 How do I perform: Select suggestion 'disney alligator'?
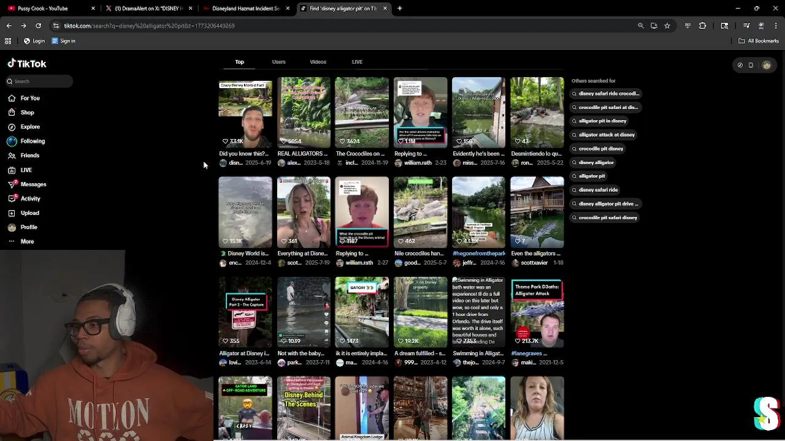point(592,162)
